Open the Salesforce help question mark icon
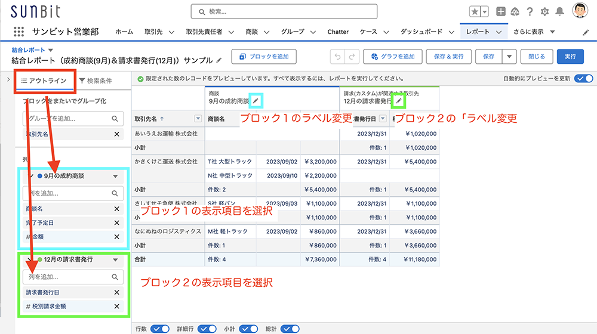The image size is (597, 334). [x=530, y=12]
